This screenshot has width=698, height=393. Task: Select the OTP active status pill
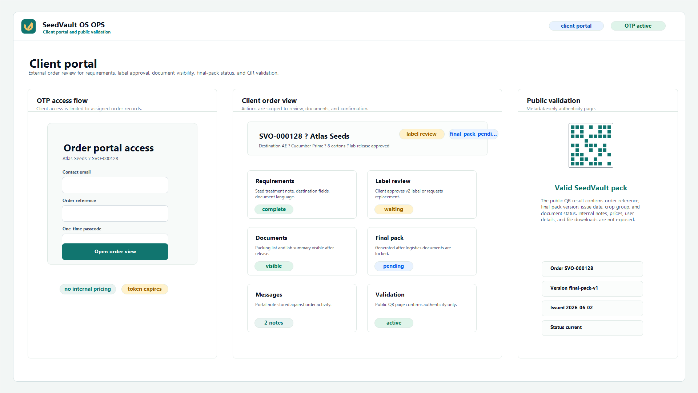point(638,26)
